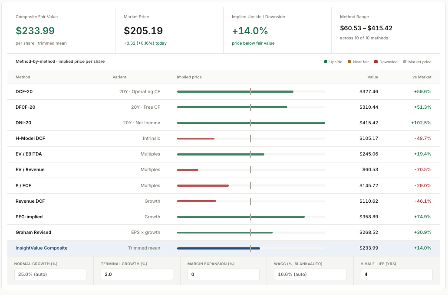The width and height of the screenshot is (448, 295).
Task: Click the -48.7% vs Market cell
Action: pyautogui.click(x=423, y=138)
